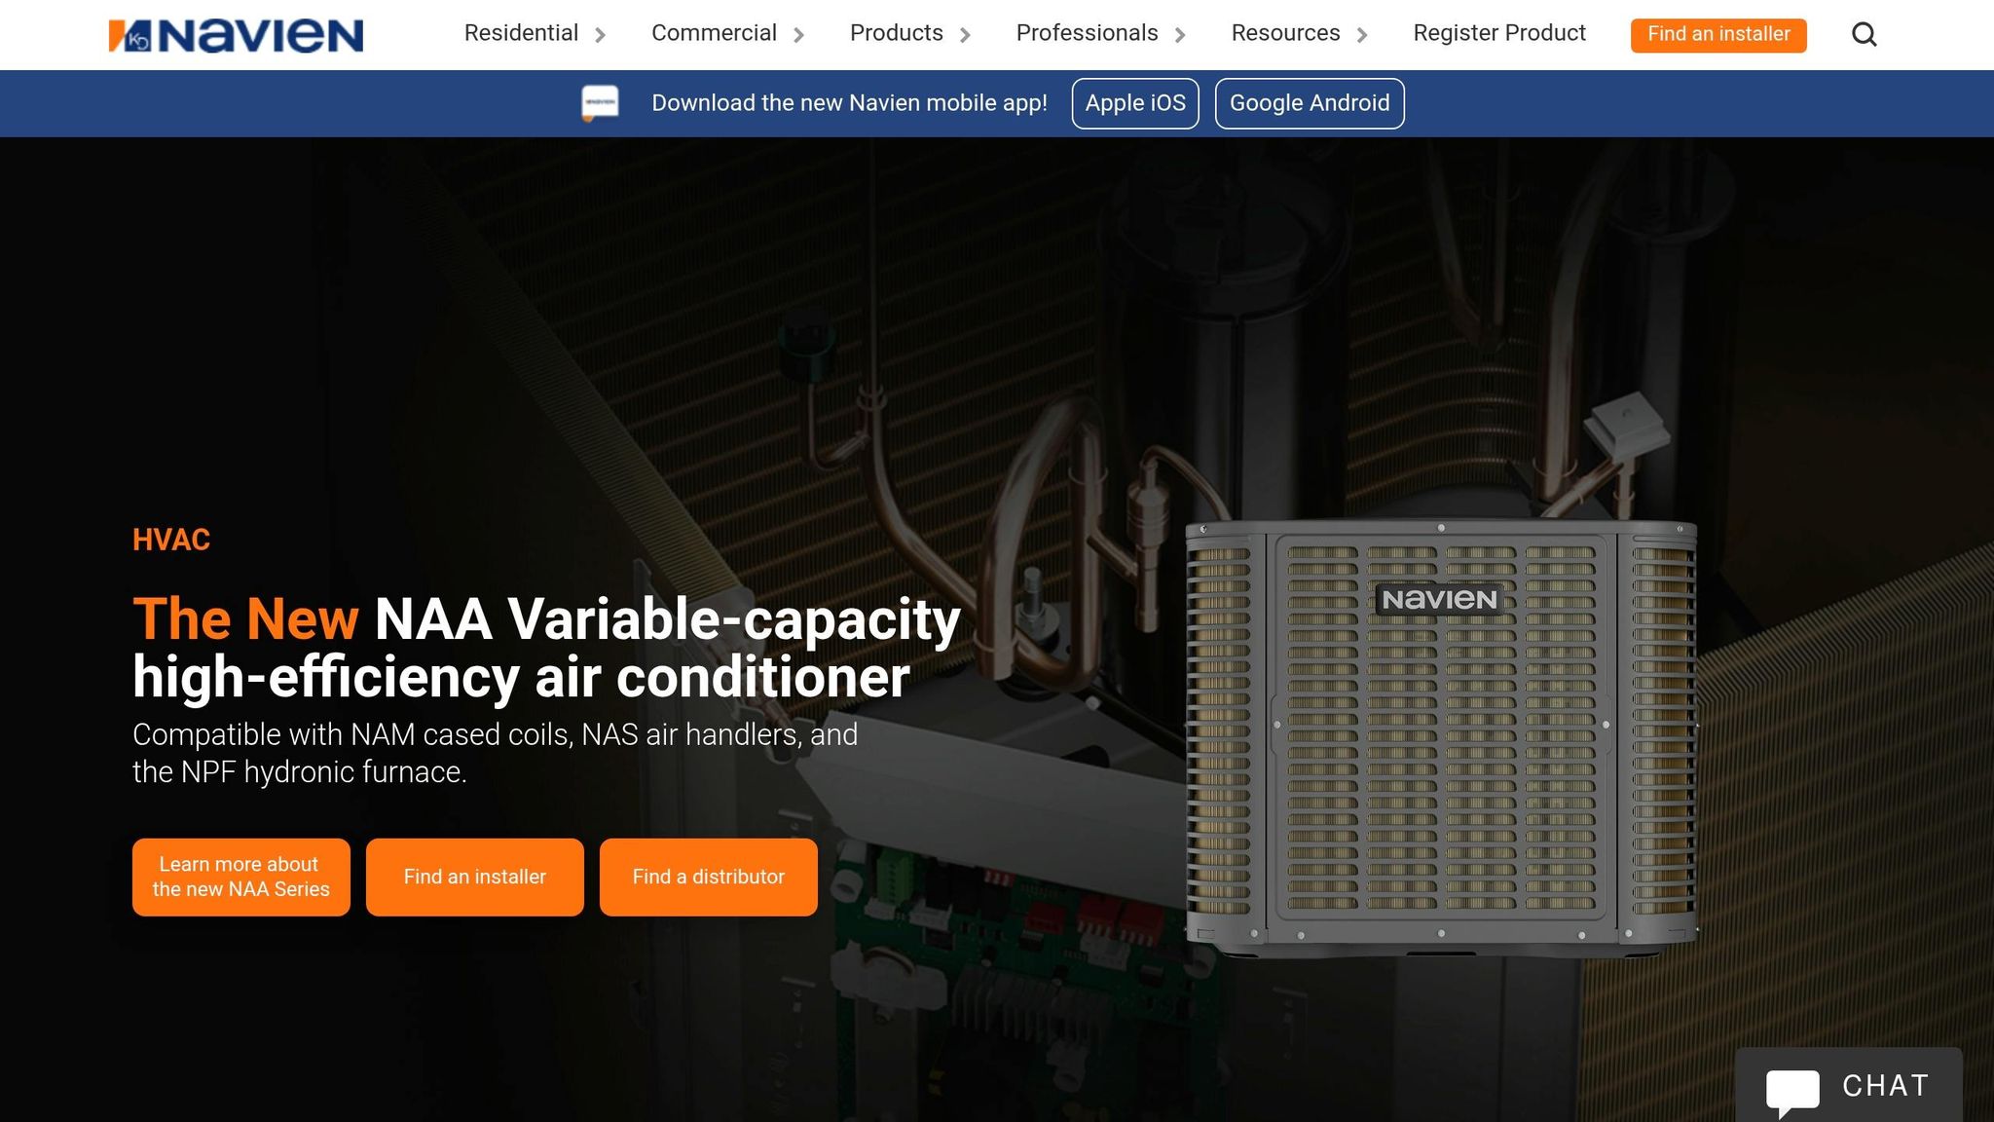
Task: Open the Residential nav item
Action: coord(521,33)
